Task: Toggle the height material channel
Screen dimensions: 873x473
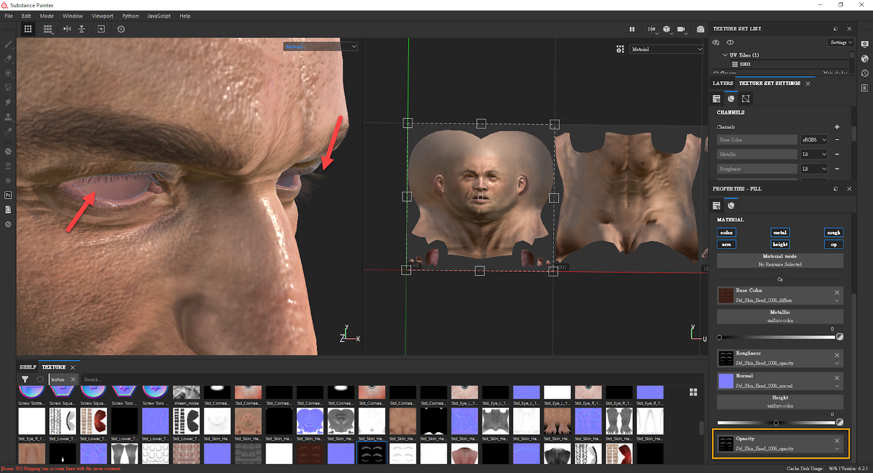Action: pyautogui.click(x=780, y=244)
